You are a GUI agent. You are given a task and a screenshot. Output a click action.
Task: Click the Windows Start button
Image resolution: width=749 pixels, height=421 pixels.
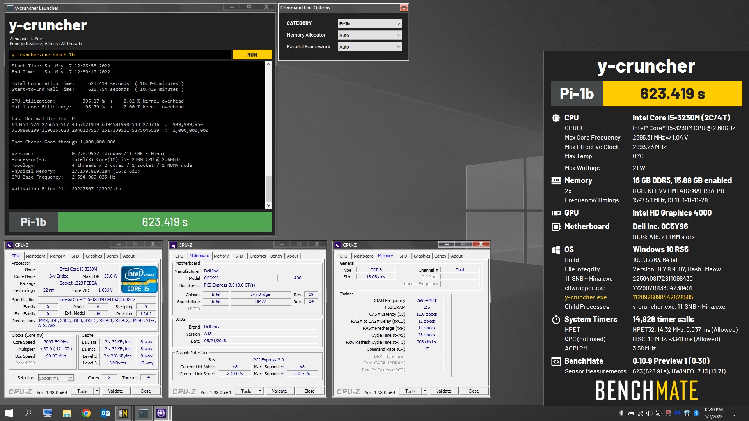coord(9,413)
